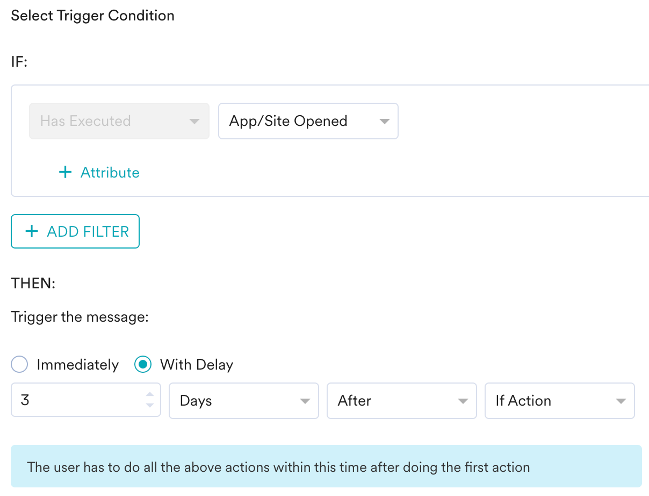Click the plus icon in ADD FILTER
The image size is (649, 496).
32,231
